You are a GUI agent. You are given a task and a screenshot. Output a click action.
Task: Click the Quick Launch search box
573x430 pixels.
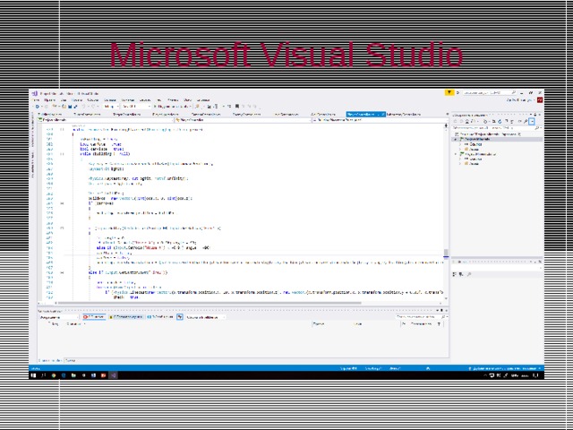pos(490,93)
